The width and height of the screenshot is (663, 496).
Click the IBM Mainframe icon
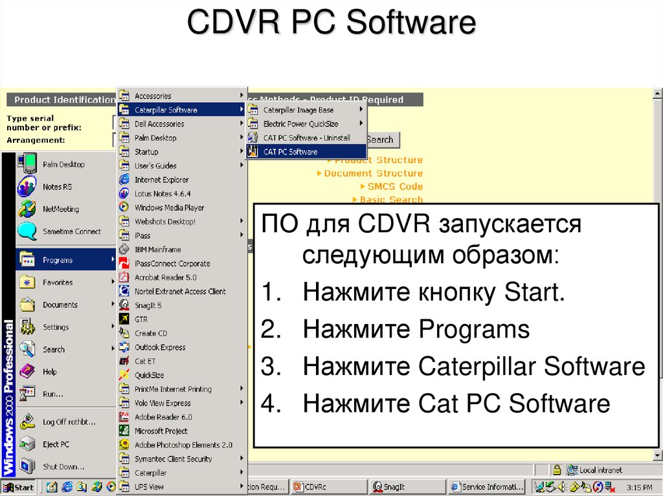point(124,249)
